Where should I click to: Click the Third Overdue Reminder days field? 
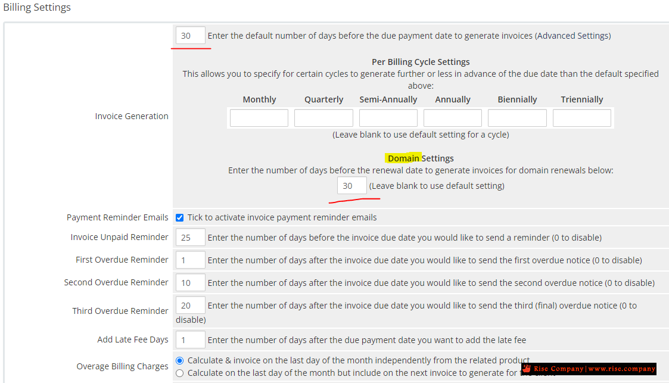coord(190,306)
